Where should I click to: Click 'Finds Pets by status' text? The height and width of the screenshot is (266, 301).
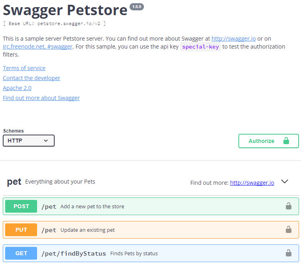(x=134, y=254)
